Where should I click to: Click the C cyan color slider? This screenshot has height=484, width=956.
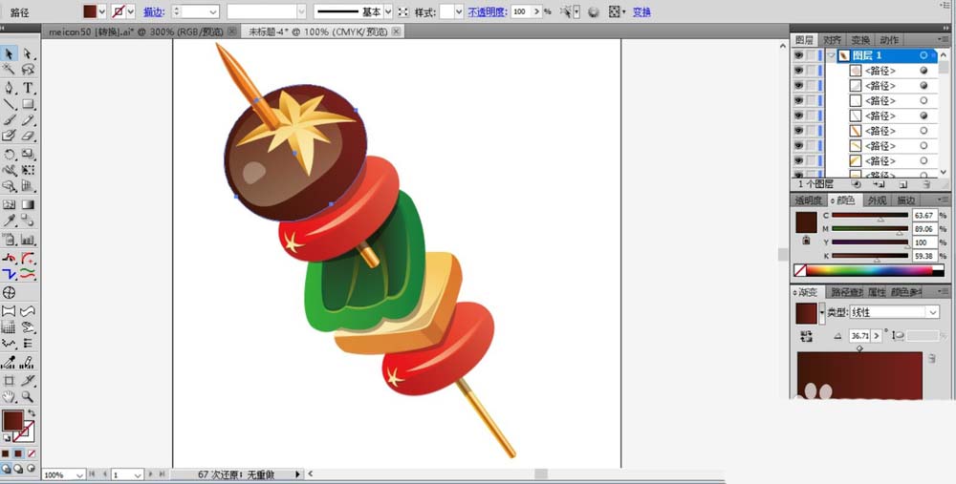(870, 215)
